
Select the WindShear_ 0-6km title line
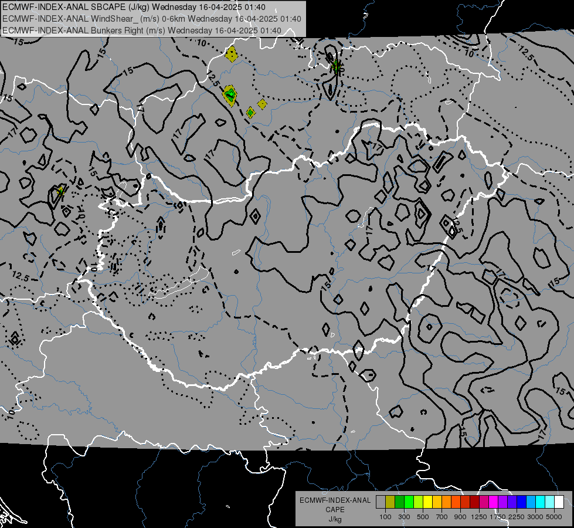pos(152,19)
